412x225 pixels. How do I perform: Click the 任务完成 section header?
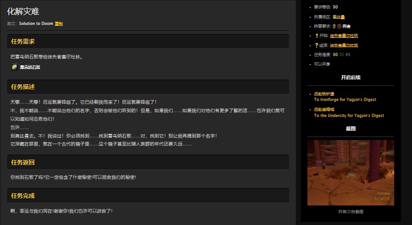23,196
